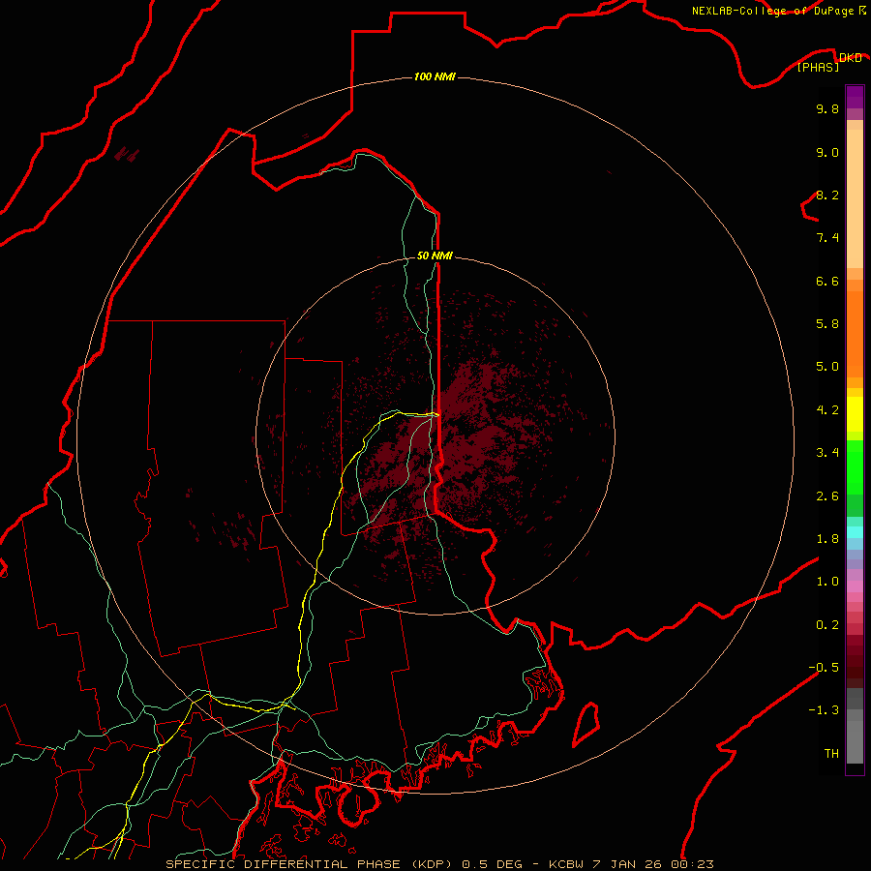Select the 4.2 scale value
The image size is (871, 871).
[x=827, y=410]
